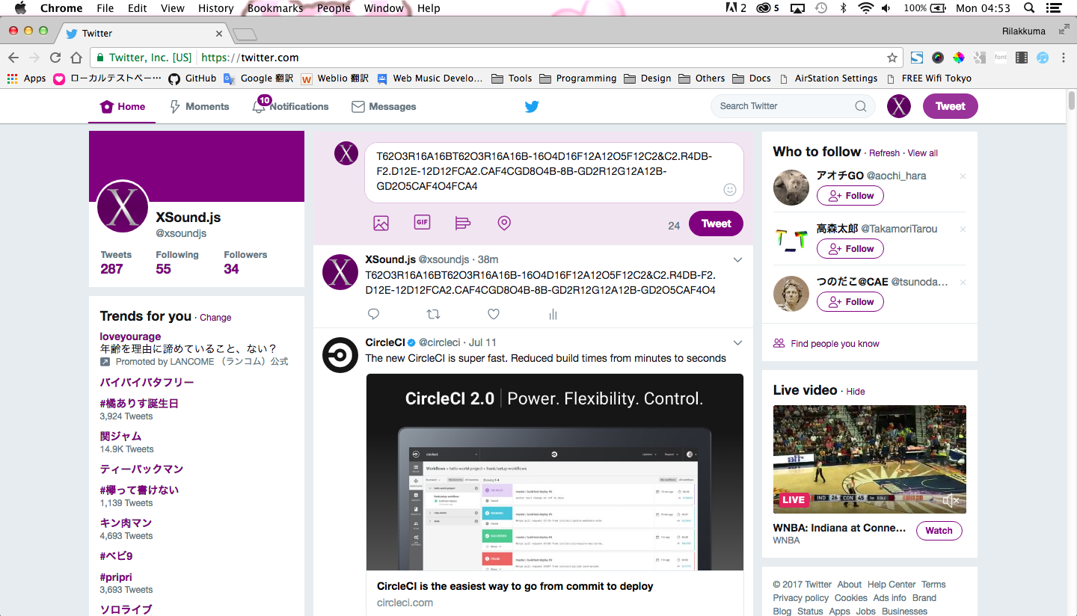Change Trends for you
Image resolution: width=1077 pixels, height=616 pixels.
click(215, 318)
